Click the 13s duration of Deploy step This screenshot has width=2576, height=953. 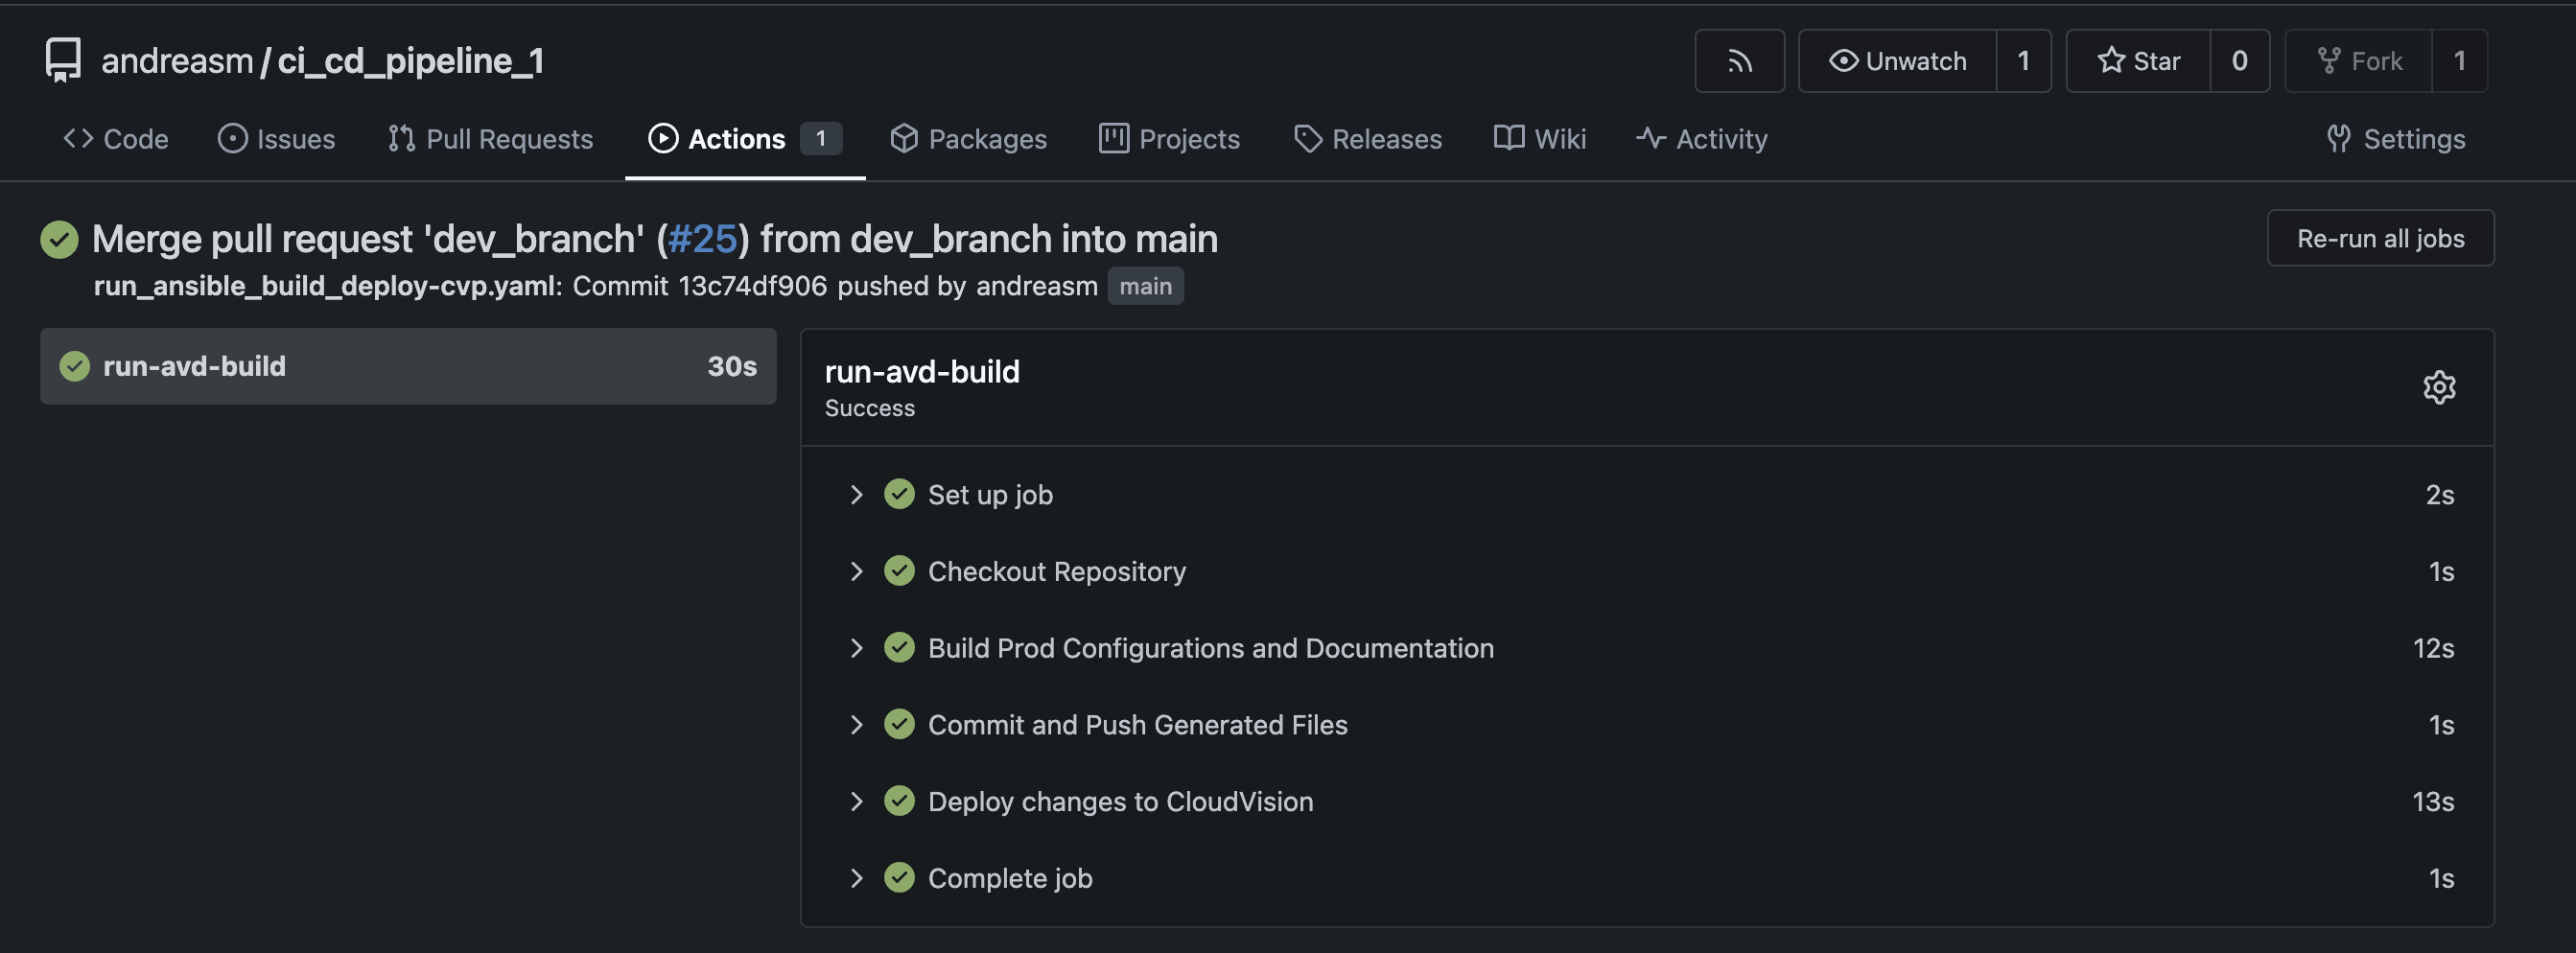click(x=2432, y=802)
